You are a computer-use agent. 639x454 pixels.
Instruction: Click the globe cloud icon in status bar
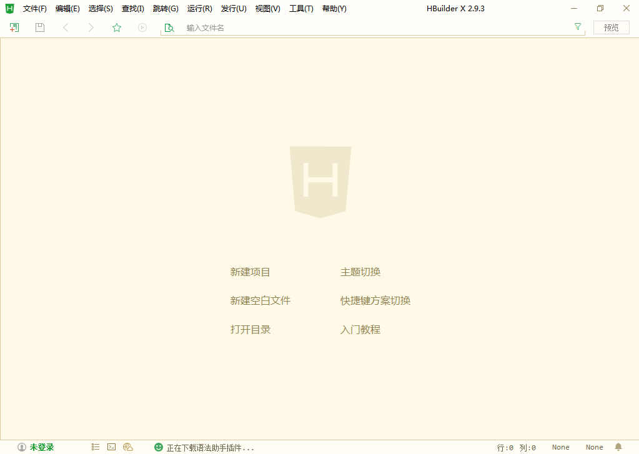128,447
